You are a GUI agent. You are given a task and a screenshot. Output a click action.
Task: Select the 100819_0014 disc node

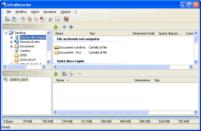coord(19,80)
